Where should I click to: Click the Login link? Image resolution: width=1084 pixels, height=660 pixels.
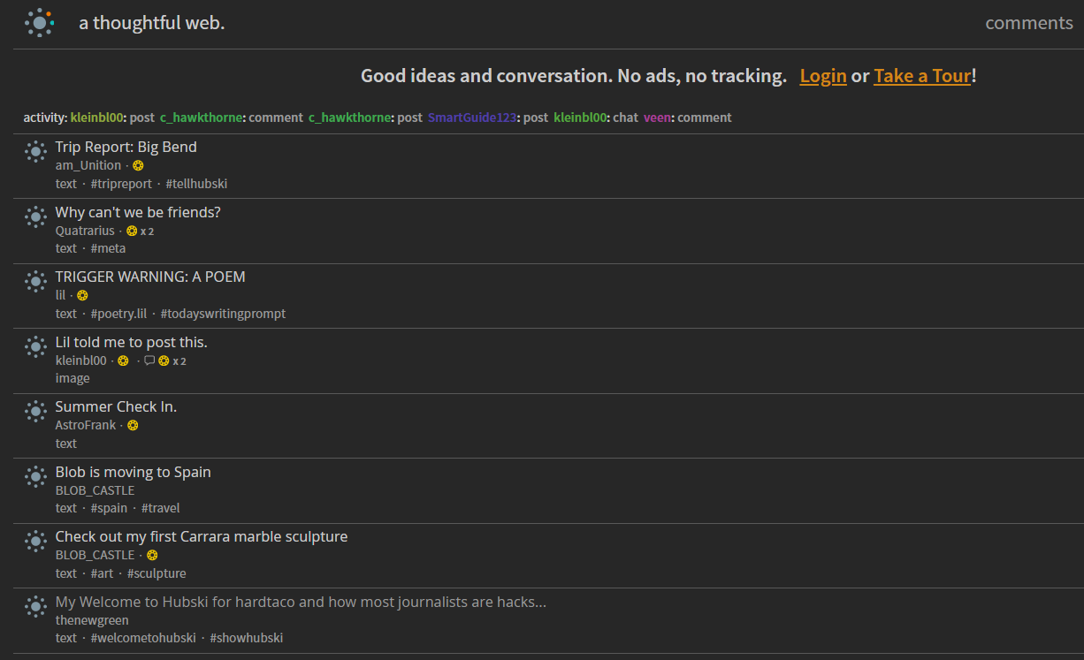click(823, 76)
